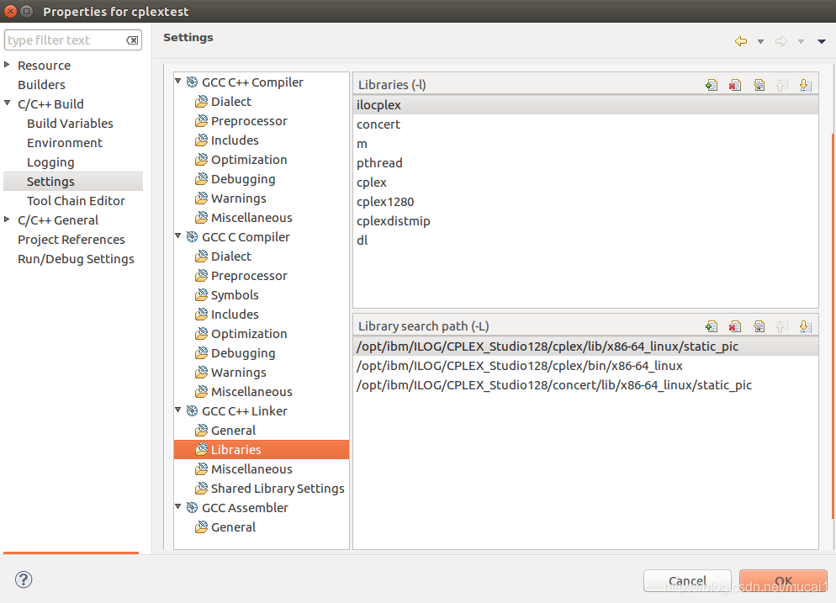Add a new library search path
This screenshot has height=603, width=836.
(712, 325)
